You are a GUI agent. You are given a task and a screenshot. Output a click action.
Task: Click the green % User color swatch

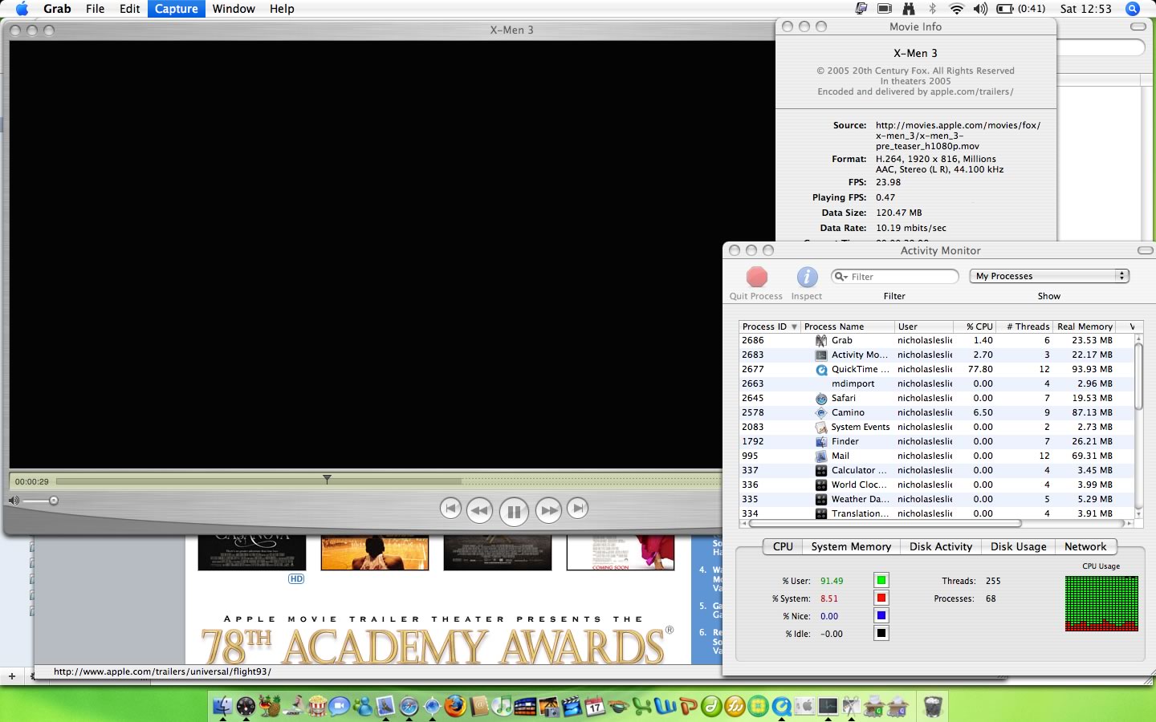[x=881, y=580]
